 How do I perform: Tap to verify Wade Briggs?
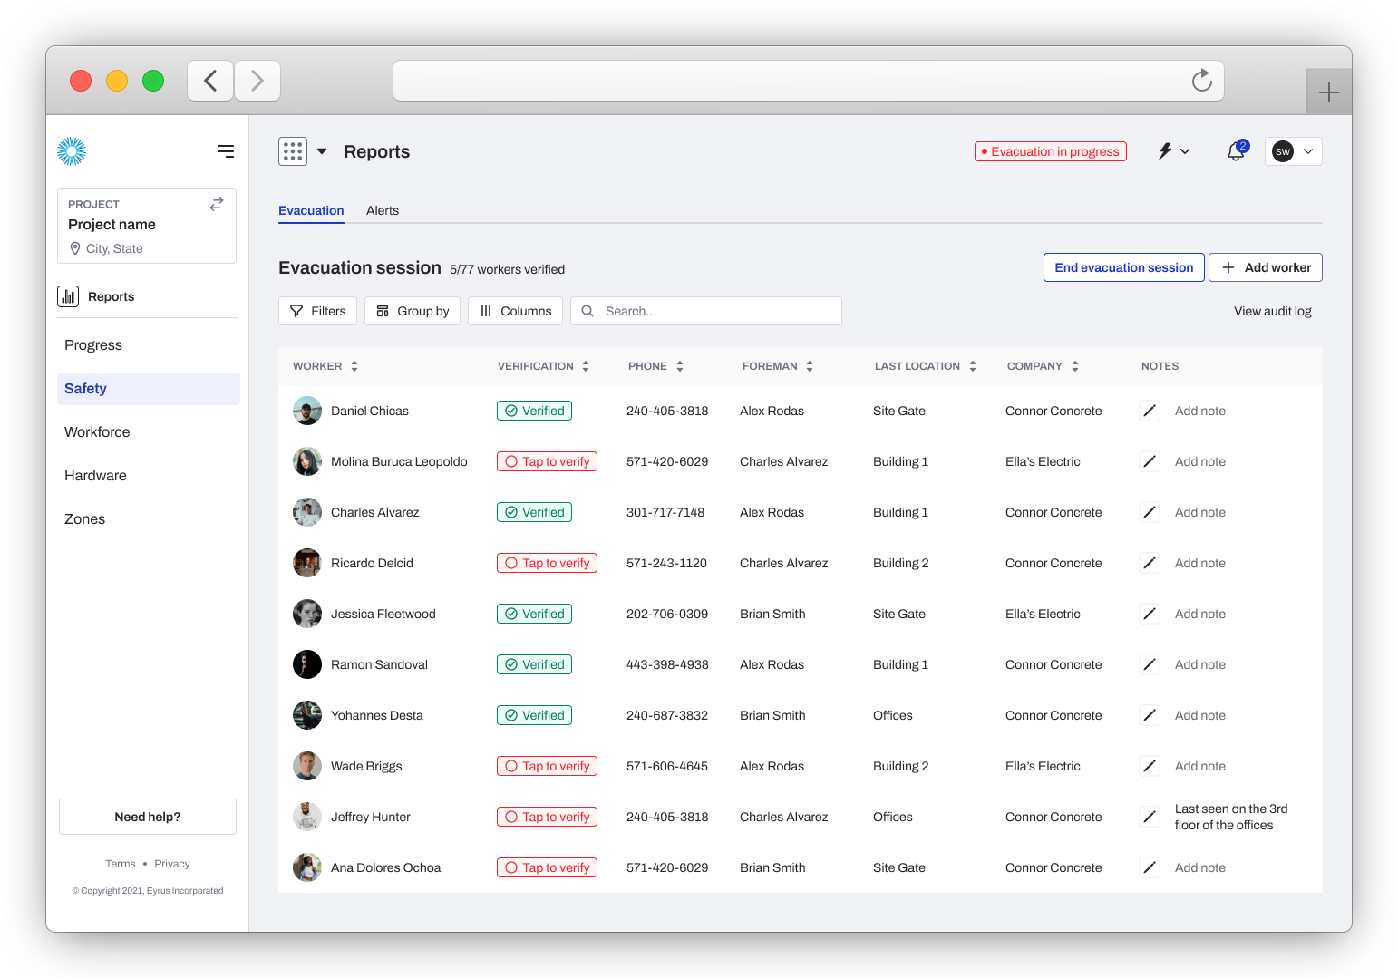click(547, 766)
